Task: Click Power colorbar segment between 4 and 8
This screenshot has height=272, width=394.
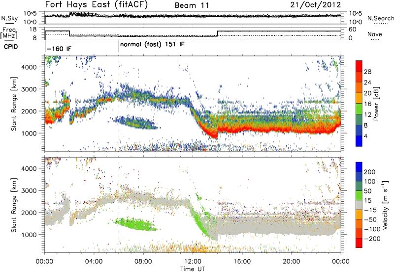Action: 359,131
